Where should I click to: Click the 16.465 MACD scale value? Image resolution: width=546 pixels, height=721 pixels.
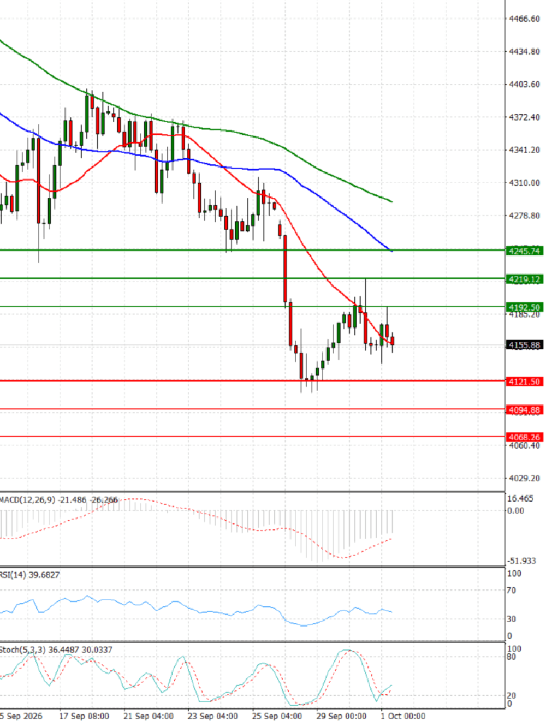point(520,498)
